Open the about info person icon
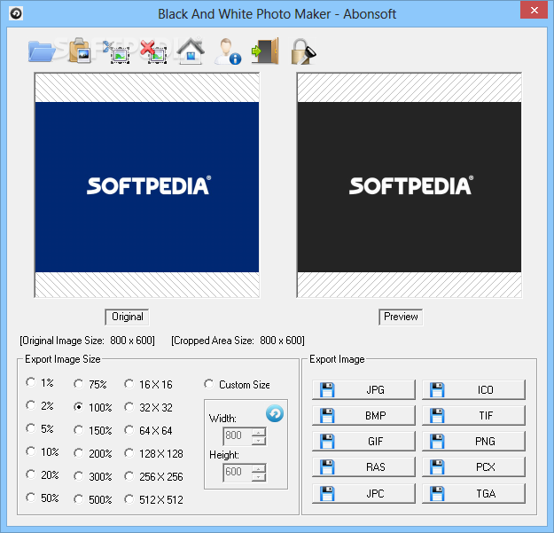The image size is (554, 533). pyautogui.click(x=228, y=51)
